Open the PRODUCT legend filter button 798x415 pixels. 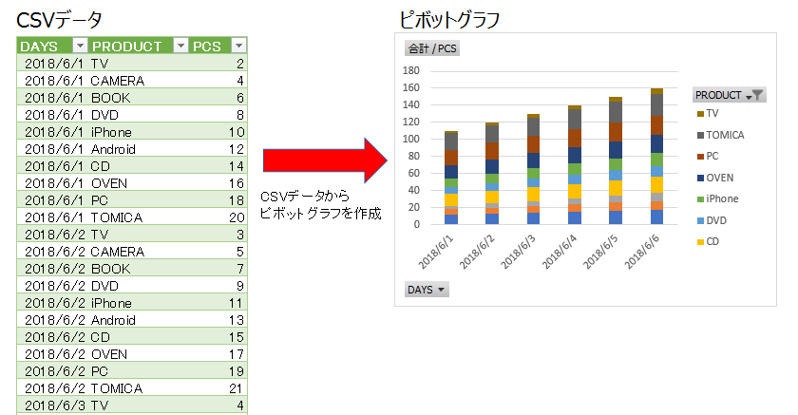729,95
